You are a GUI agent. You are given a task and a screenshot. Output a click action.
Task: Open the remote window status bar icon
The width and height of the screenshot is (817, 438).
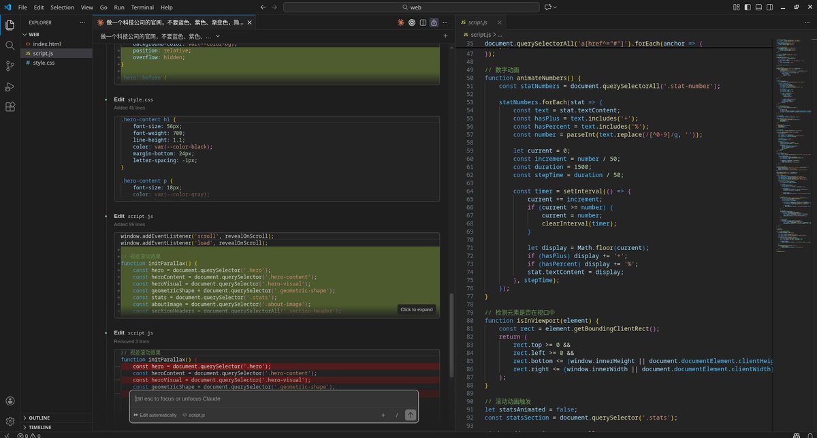[6, 435]
